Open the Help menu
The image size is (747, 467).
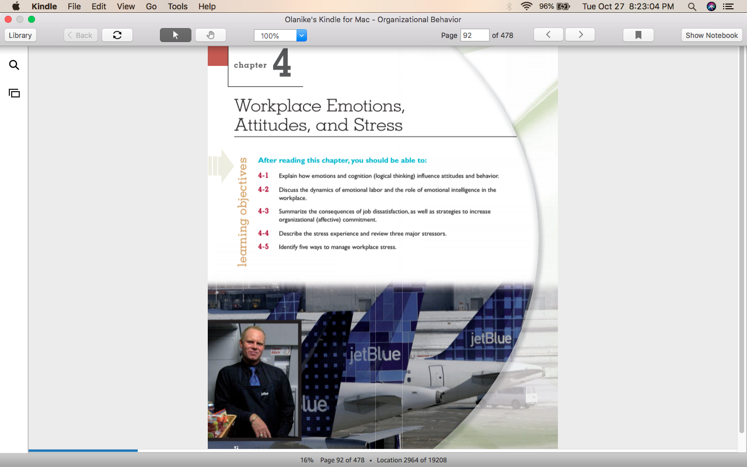(x=207, y=6)
